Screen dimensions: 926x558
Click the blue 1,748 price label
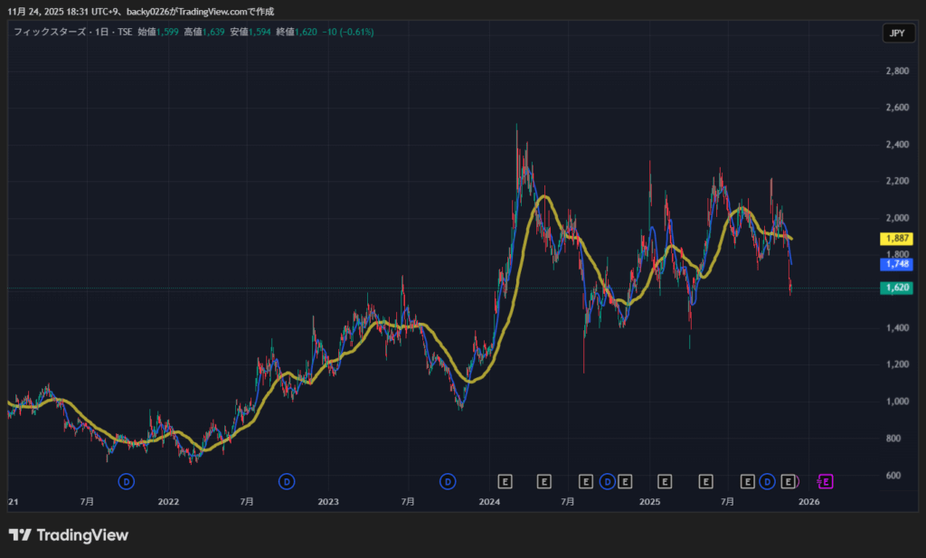(x=895, y=265)
